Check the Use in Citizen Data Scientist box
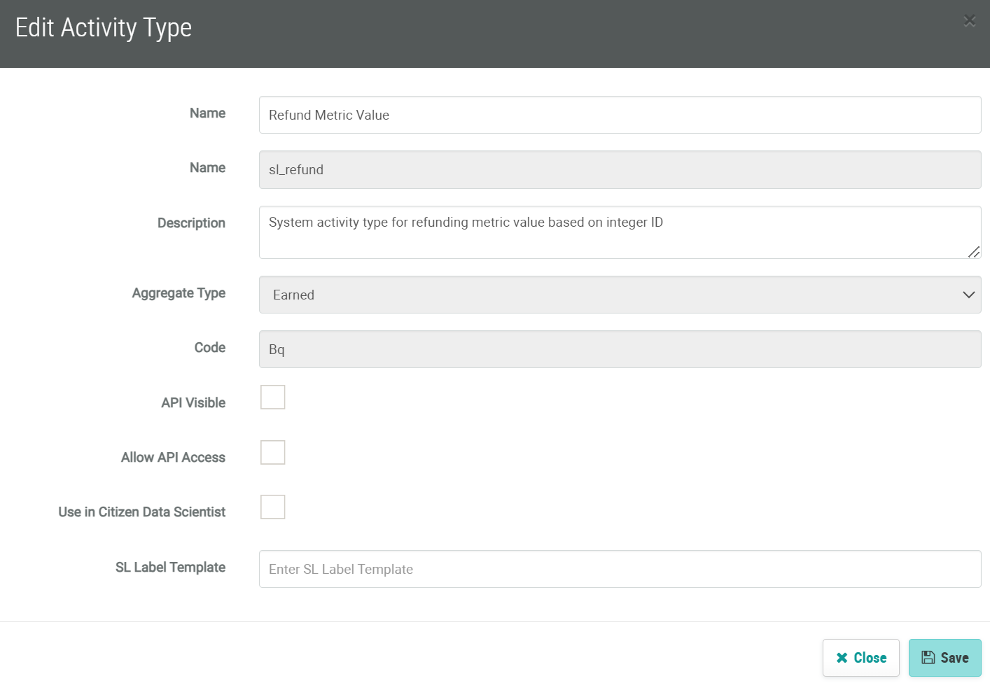990x683 pixels. point(272,507)
